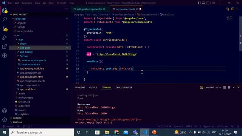
Task: Kill terminal with trash icon
Action: tap(229, 87)
